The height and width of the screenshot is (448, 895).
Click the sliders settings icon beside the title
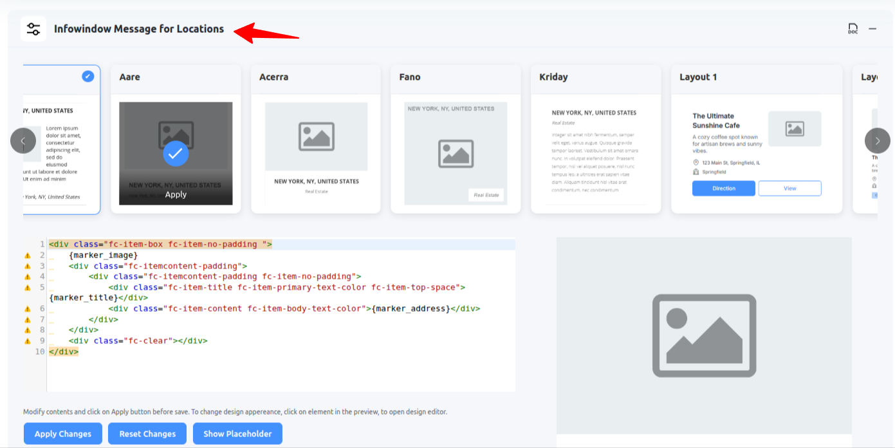coord(33,28)
